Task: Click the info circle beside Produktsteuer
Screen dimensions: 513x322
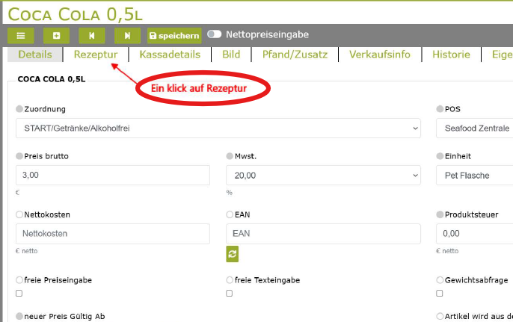Action: point(440,214)
